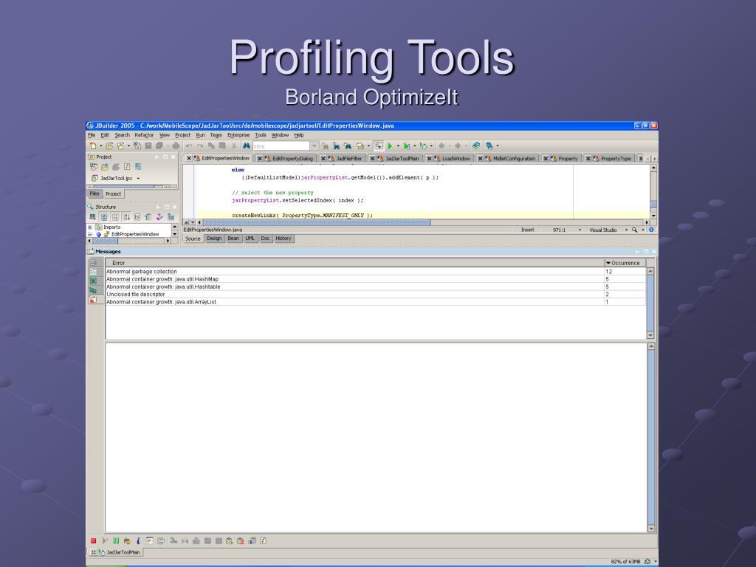Image resolution: width=756 pixels, height=567 pixels.
Task: Collapse the EditPropertiesWindow tree node
Action: click(x=90, y=234)
